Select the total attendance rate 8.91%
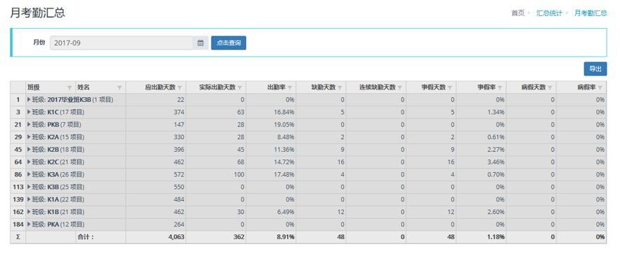This screenshot has height=256, width=620. (271, 237)
